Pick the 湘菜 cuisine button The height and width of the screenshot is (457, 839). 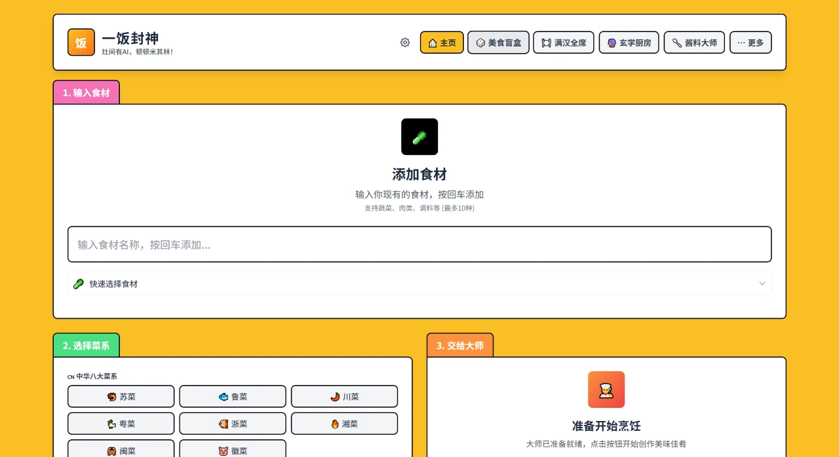point(344,424)
